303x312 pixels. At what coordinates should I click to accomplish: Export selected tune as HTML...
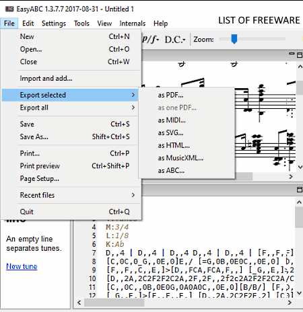tap(187, 145)
